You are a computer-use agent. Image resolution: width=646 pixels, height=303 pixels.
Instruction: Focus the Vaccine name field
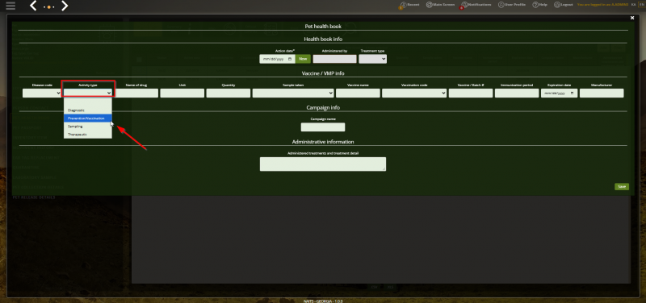358,93
